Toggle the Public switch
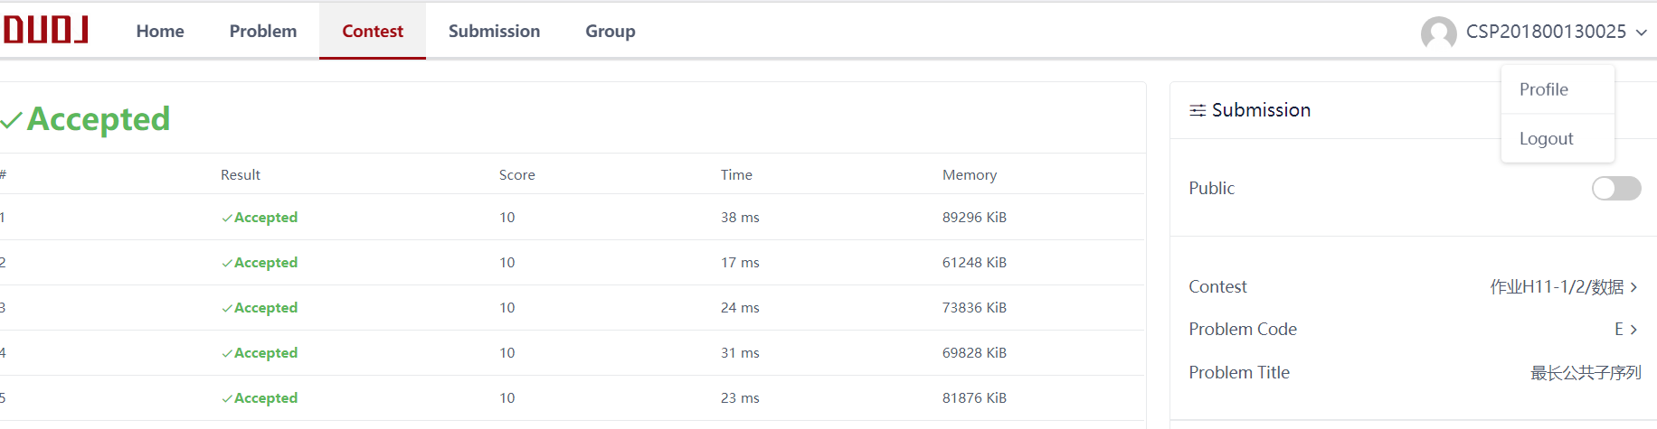The image size is (1657, 429). tap(1615, 188)
